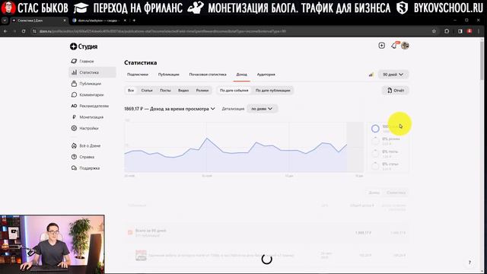Switch to Аудитория tab
Screen dimensions: 487x274
[266, 75]
